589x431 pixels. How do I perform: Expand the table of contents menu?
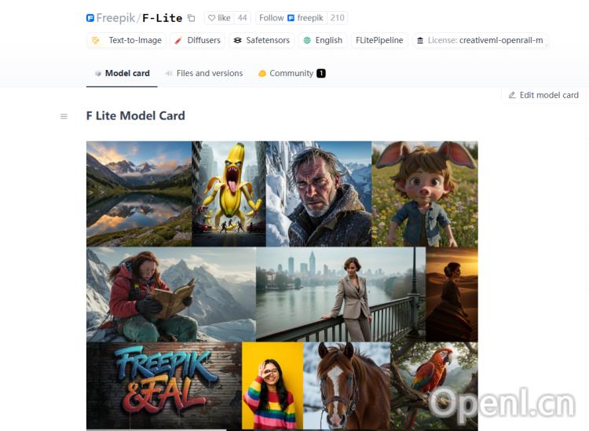coord(64,116)
